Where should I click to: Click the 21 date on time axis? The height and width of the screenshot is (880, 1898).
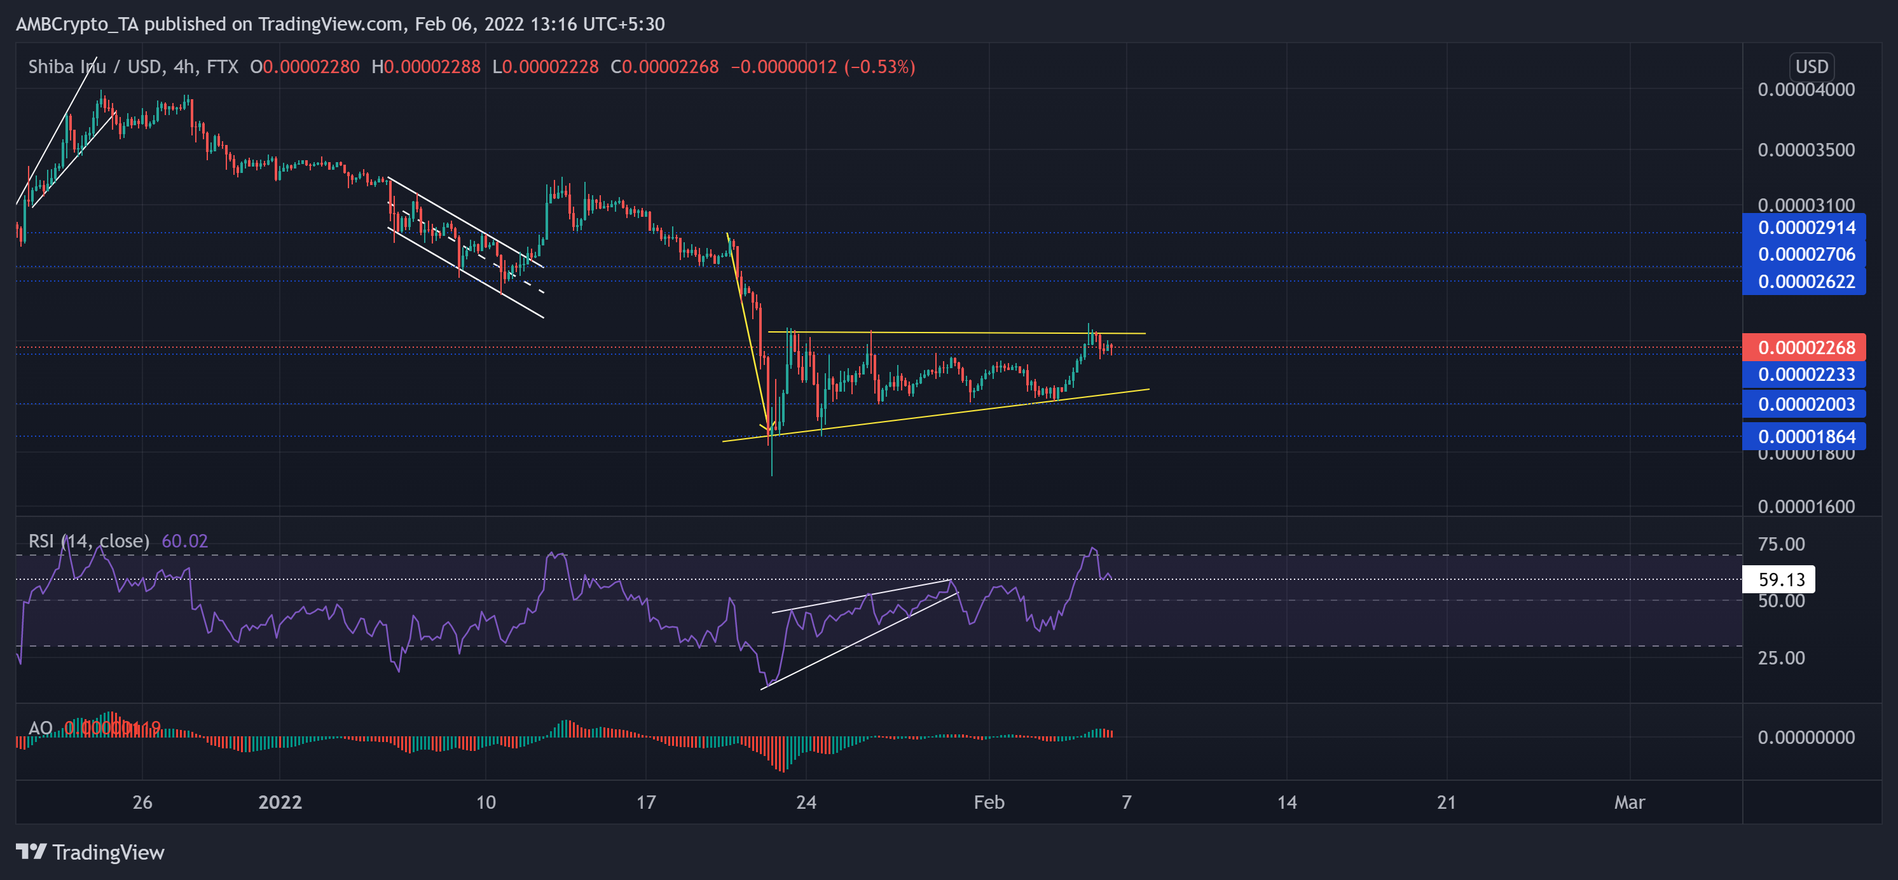(x=1446, y=802)
